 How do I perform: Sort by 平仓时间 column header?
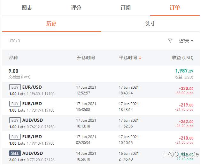128,58
